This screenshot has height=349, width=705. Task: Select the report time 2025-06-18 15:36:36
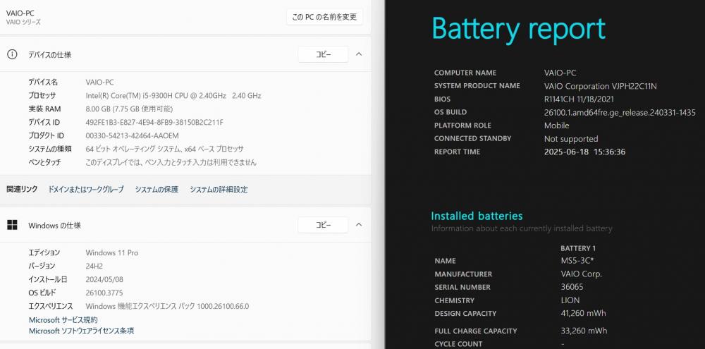(584, 152)
